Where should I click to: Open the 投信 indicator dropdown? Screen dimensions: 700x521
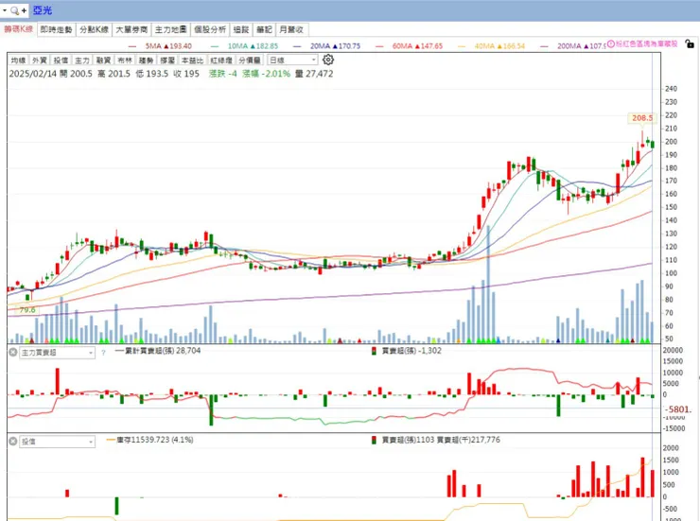57,442
